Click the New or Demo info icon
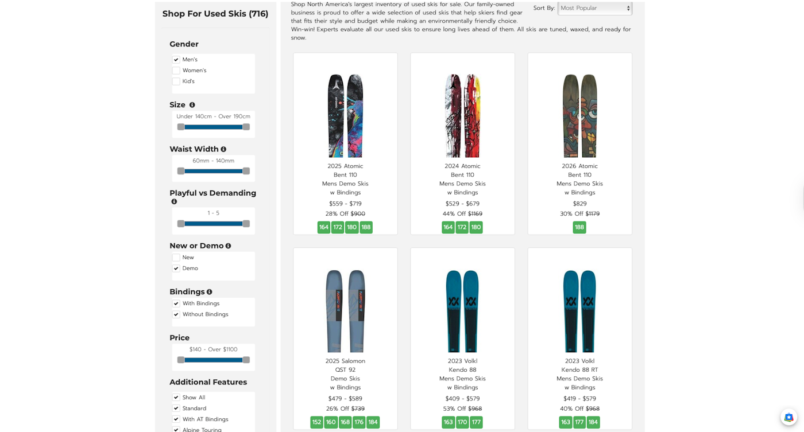Viewport: 804px width, 432px height. point(228,246)
